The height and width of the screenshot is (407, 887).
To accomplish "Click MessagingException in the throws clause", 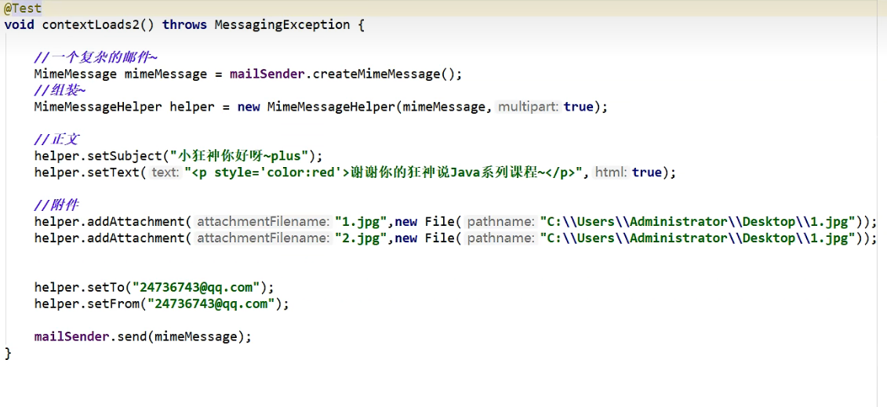I will tap(282, 25).
